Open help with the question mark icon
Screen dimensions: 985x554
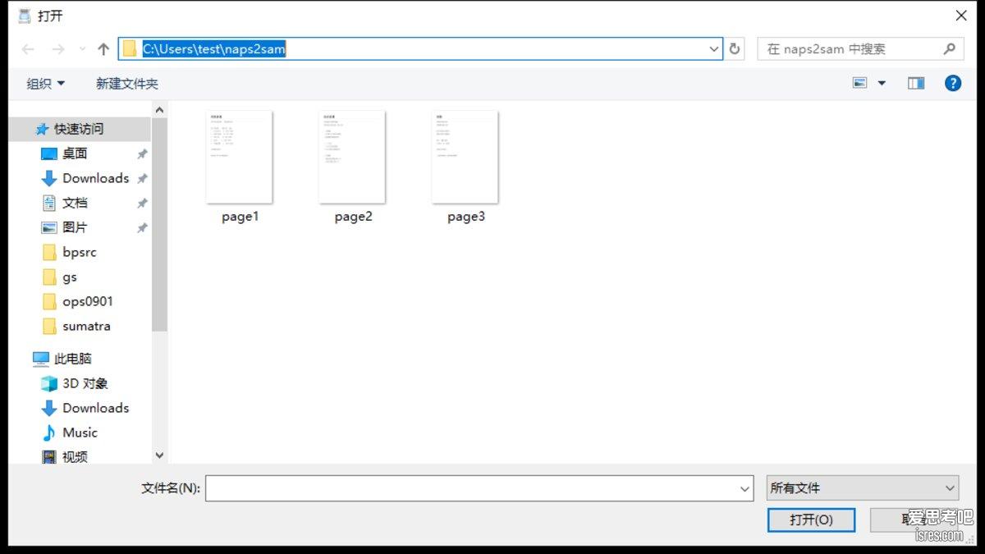coord(953,83)
